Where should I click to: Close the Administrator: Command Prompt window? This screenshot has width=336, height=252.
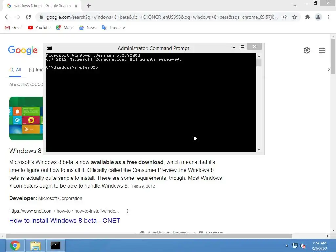pos(254,46)
